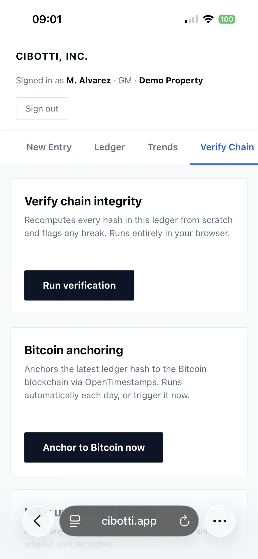
Task: Select the Verify Chain tab
Action: pyautogui.click(x=227, y=147)
